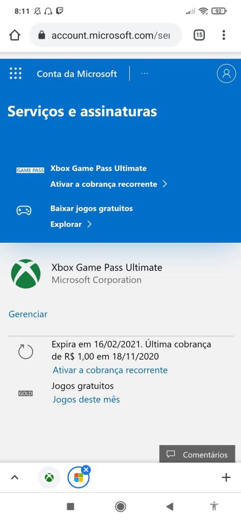Tap the Chrome home icon

14,35
